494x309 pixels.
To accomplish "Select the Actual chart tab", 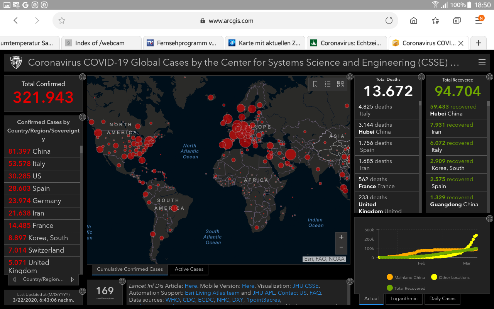I will point(371,299).
